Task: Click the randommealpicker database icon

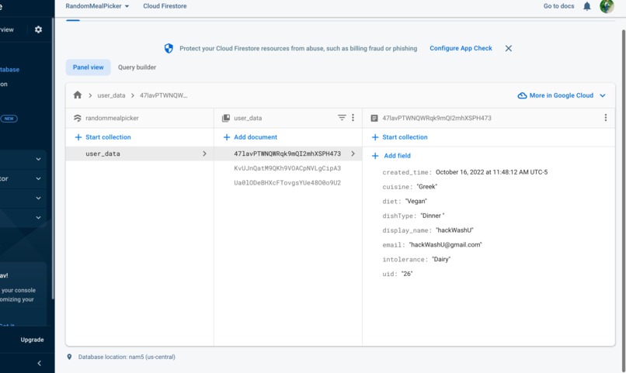Action: (78, 118)
